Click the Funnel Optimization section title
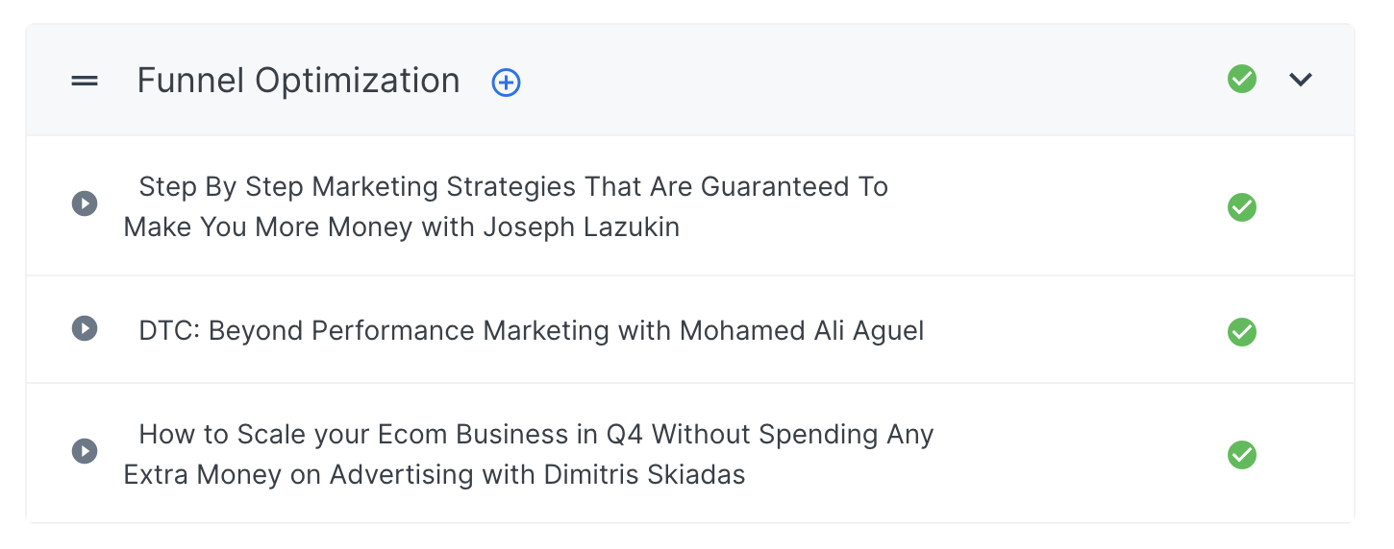 pos(298,81)
